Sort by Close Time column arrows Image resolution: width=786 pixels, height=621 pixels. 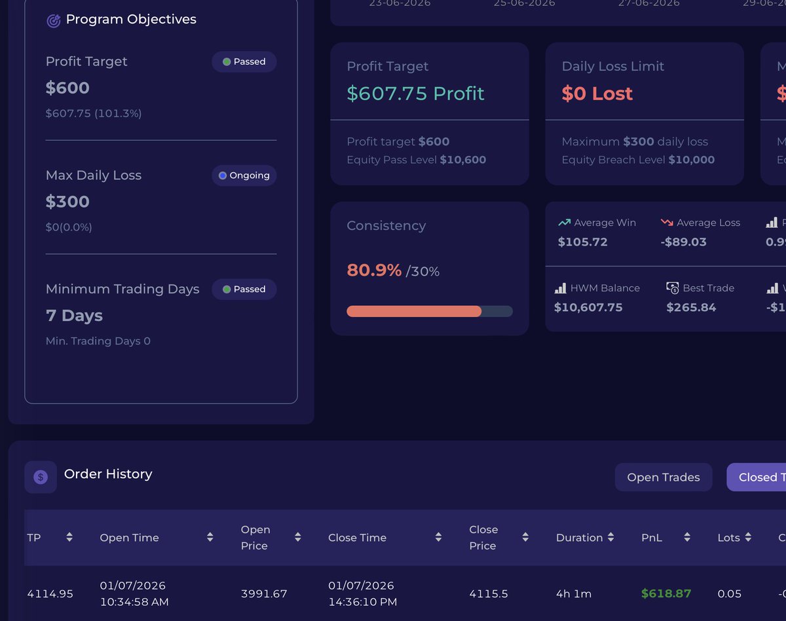pyautogui.click(x=439, y=538)
